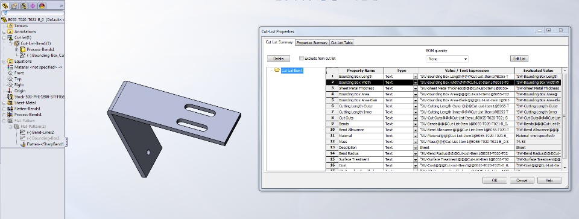The width and height of the screenshot is (579, 219).
Task: Expand the Flatten-Bends1 feature node
Action: click(4, 109)
